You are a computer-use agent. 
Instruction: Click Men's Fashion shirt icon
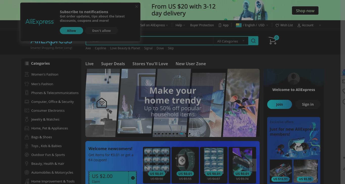tap(27, 84)
